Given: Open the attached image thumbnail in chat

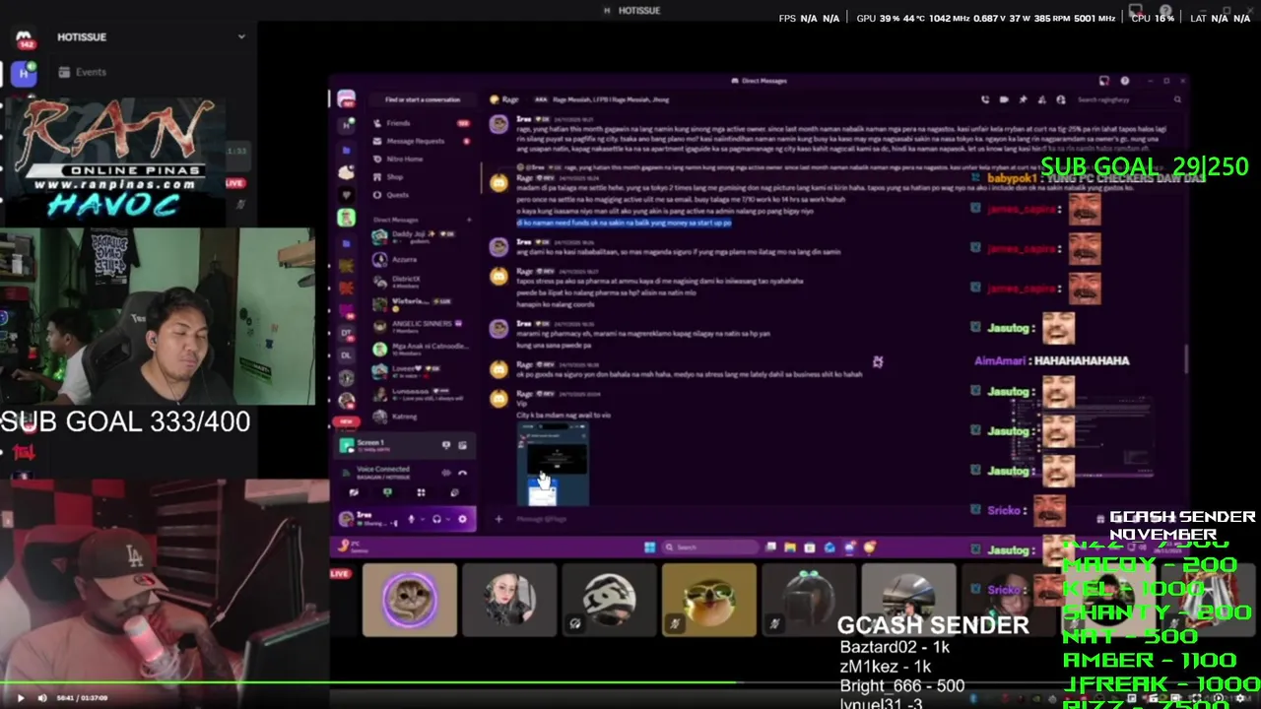Looking at the screenshot, I should click(x=553, y=463).
